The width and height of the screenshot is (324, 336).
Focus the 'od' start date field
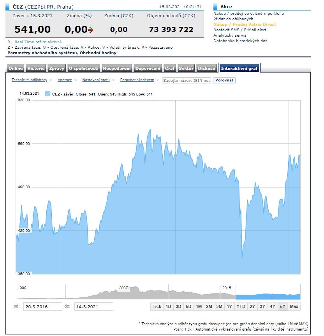pos(42,307)
